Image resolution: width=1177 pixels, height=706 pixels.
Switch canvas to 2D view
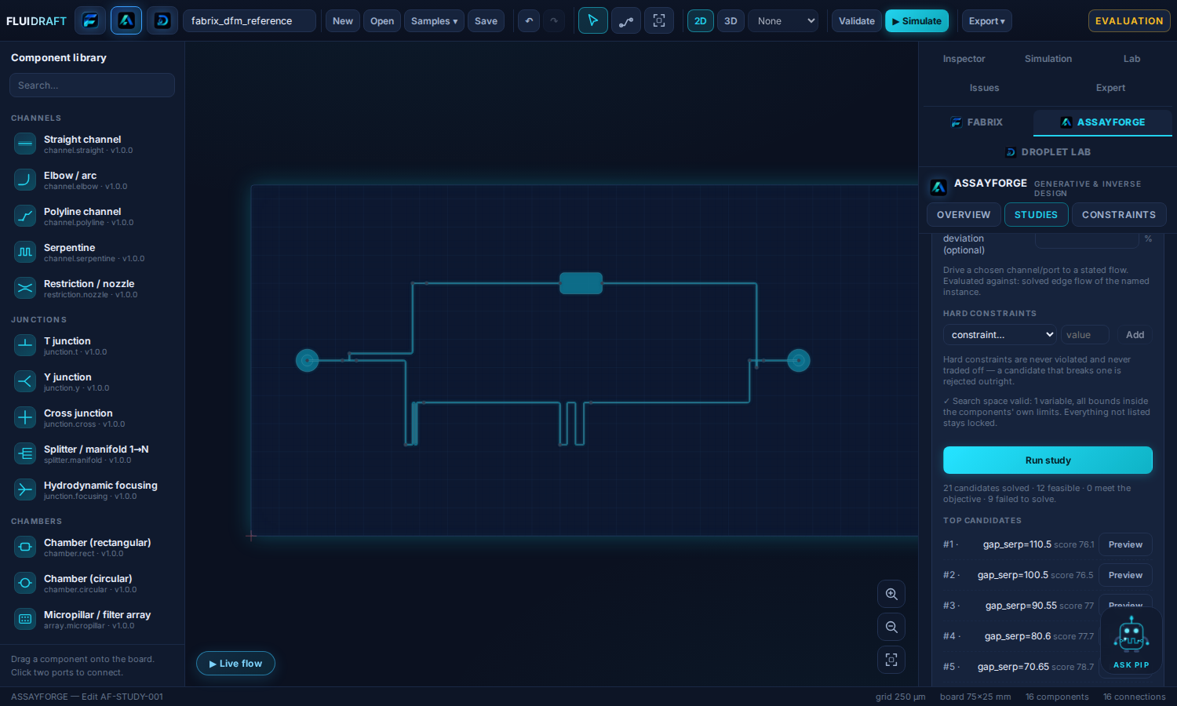701,21
